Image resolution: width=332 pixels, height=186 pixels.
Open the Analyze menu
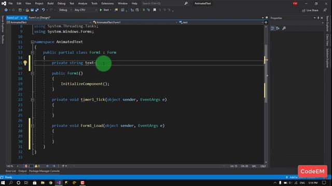click(x=82, y=4)
